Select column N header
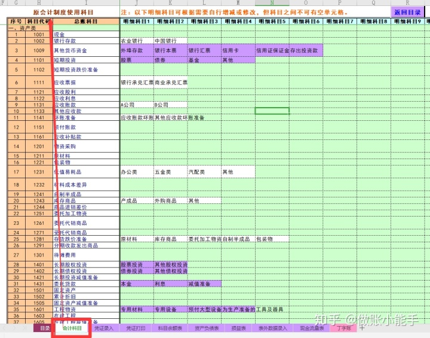Viewport: 430px width, 338px height. pyautogui.click(x=272, y=3)
